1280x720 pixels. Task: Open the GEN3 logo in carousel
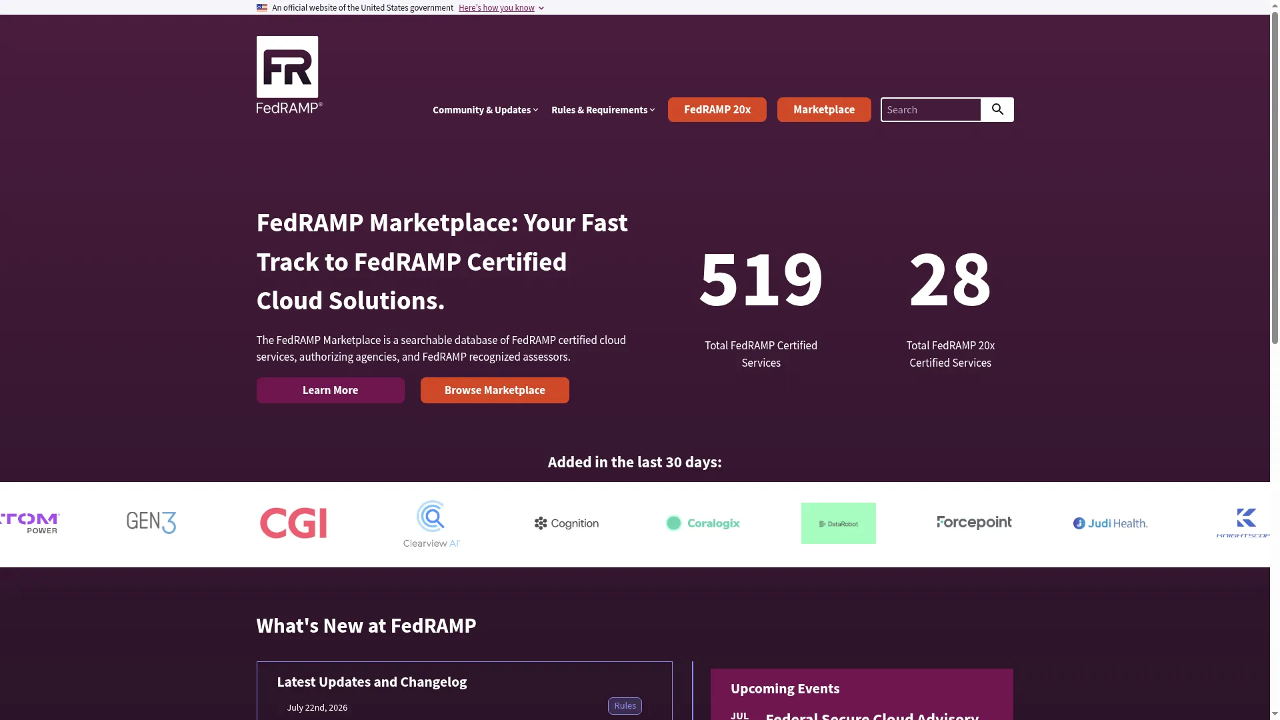pos(151,523)
